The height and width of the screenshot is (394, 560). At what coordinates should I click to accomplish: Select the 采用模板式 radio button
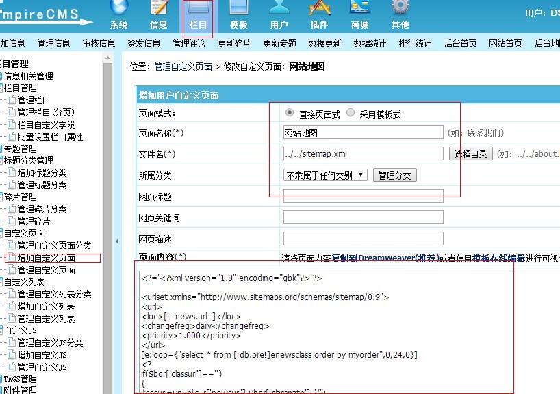351,112
